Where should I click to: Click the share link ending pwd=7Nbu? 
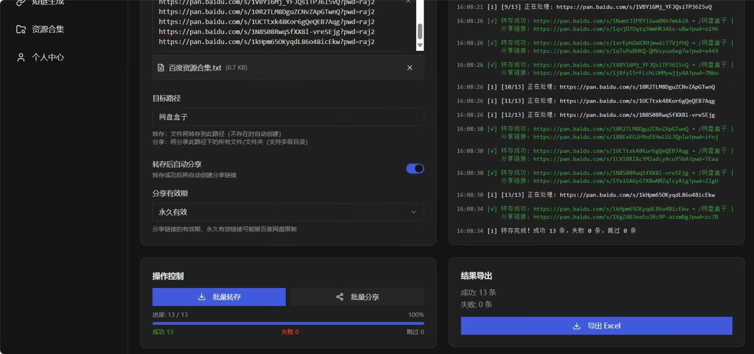(626, 73)
